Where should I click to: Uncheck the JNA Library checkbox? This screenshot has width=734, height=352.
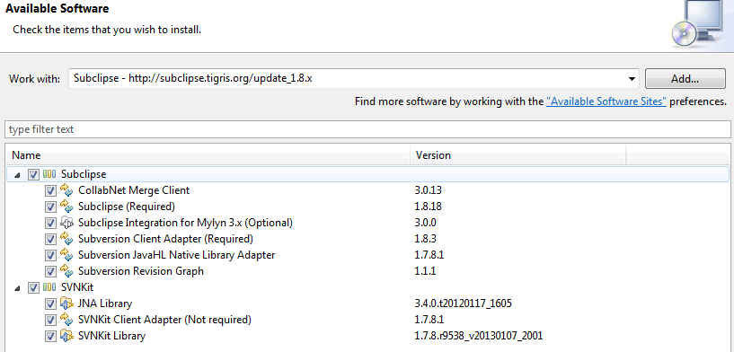(x=50, y=304)
